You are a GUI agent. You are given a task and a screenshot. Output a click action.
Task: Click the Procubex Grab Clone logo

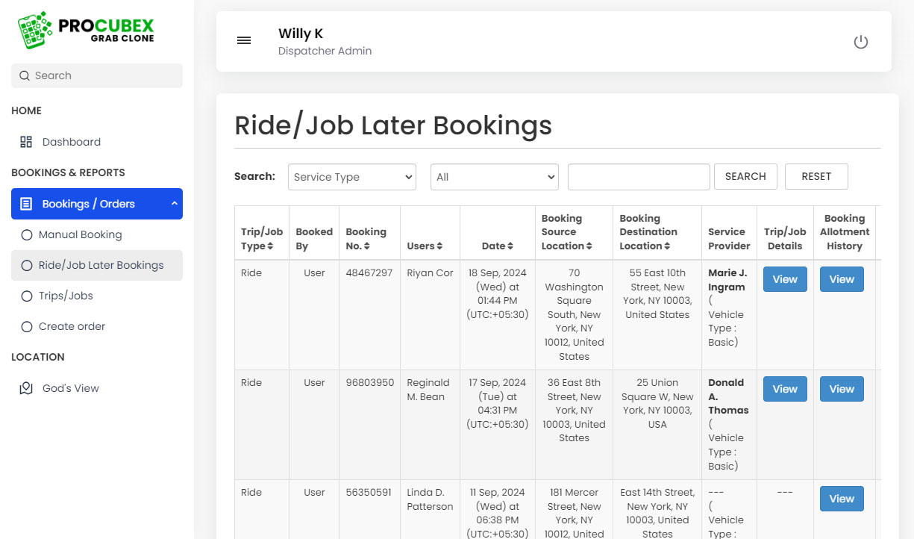click(x=86, y=31)
